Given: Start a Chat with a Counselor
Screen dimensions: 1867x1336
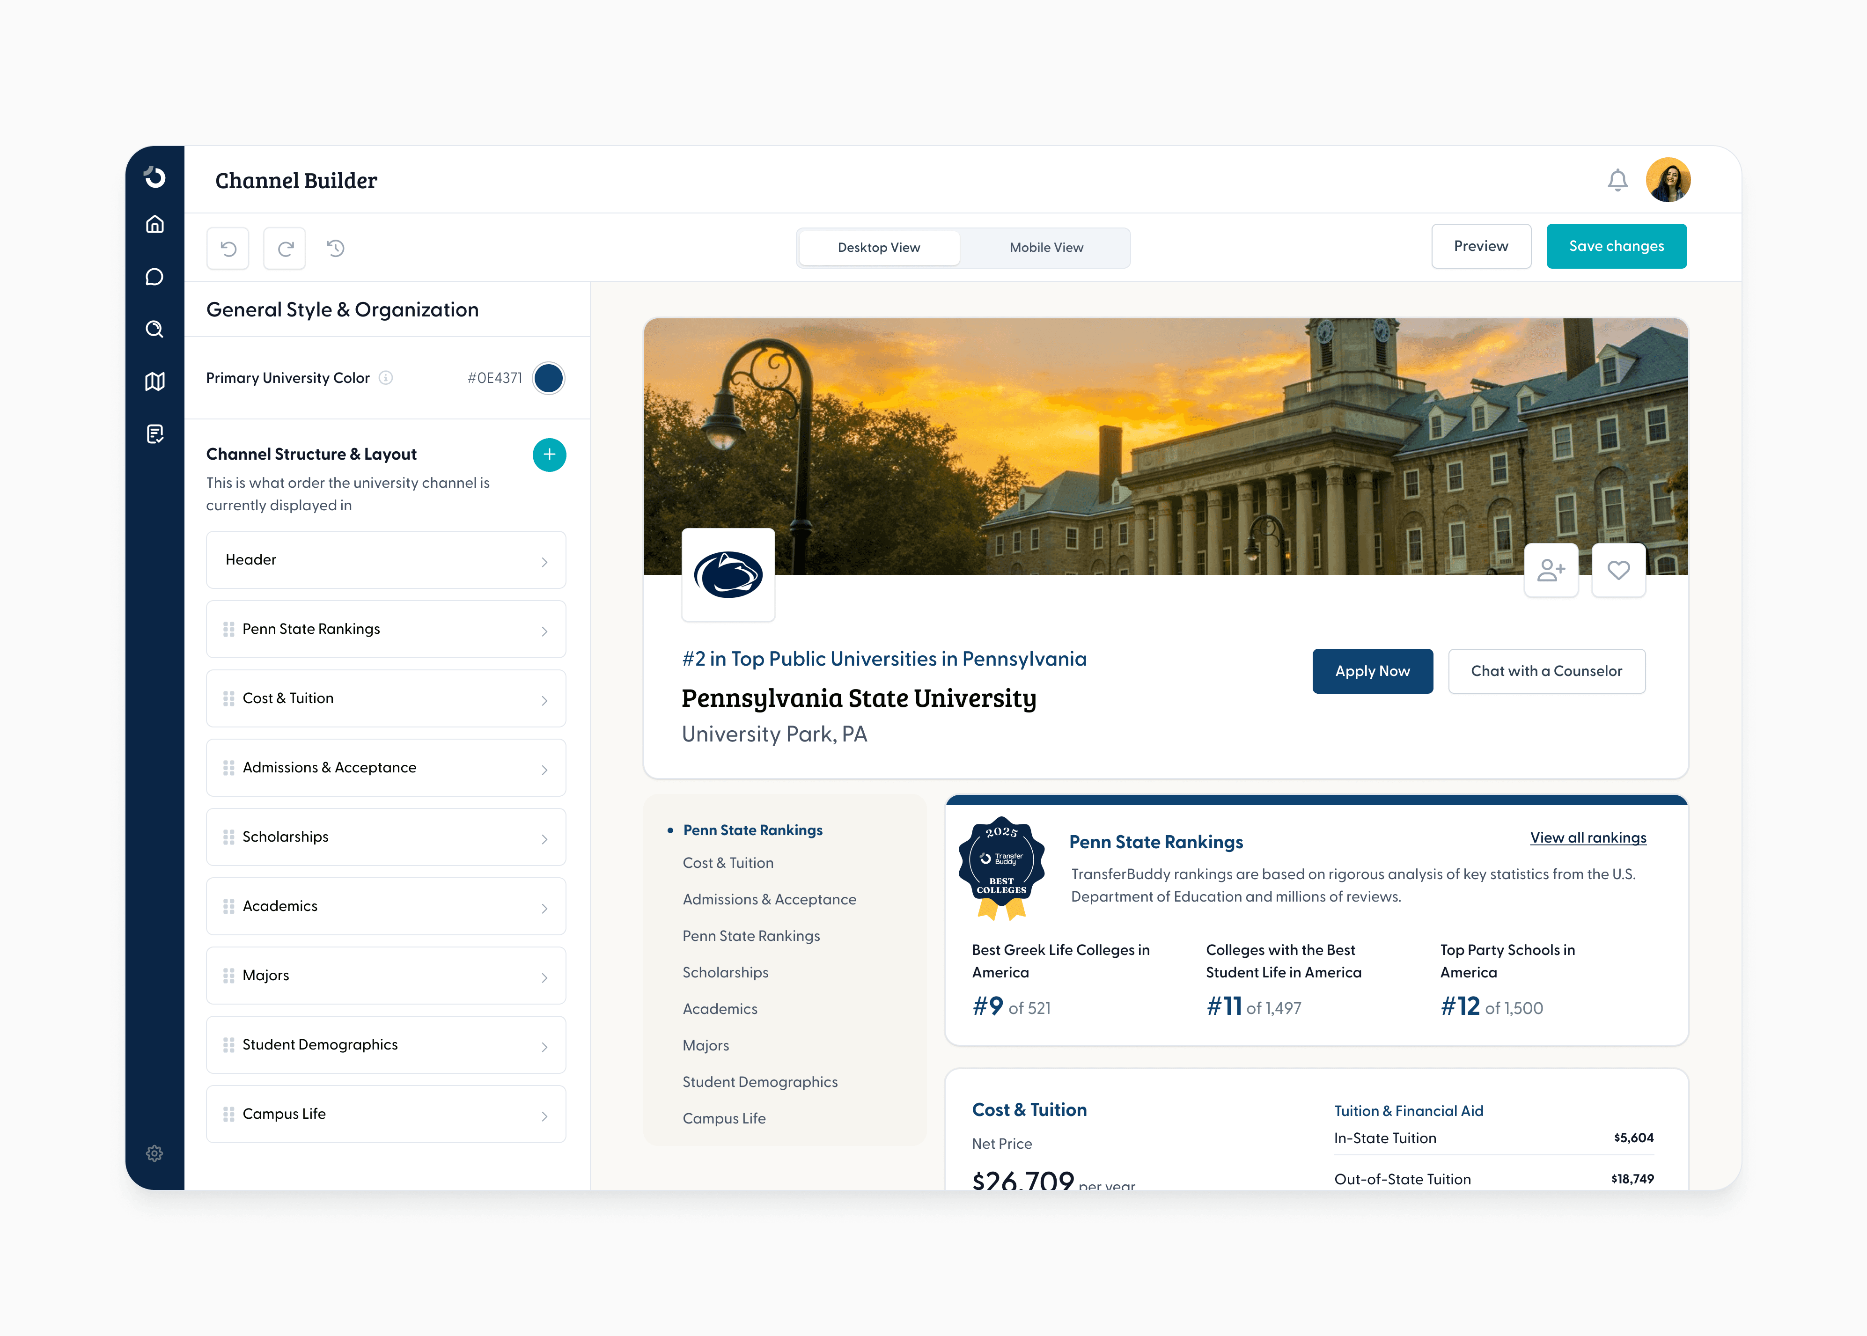Looking at the screenshot, I should click(1547, 671).
